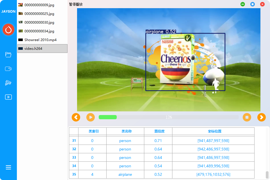Click the orange stop button

pos(247,117)
